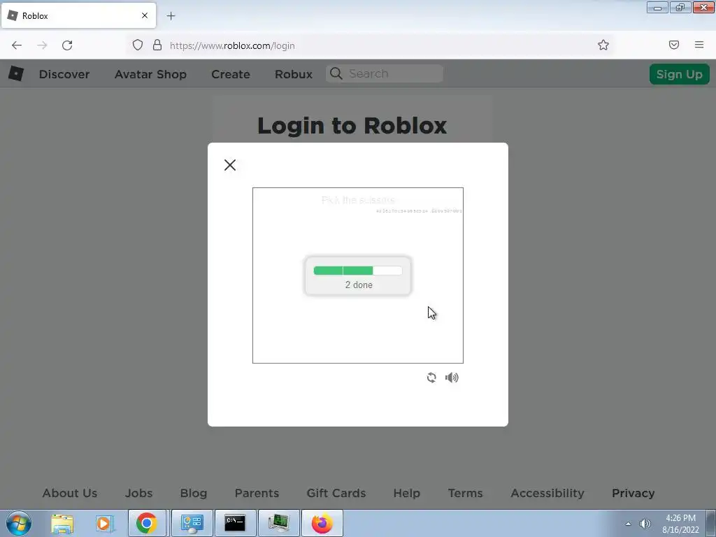Open the Parents footer link
The image size is (716, 537).
(257, 493)
